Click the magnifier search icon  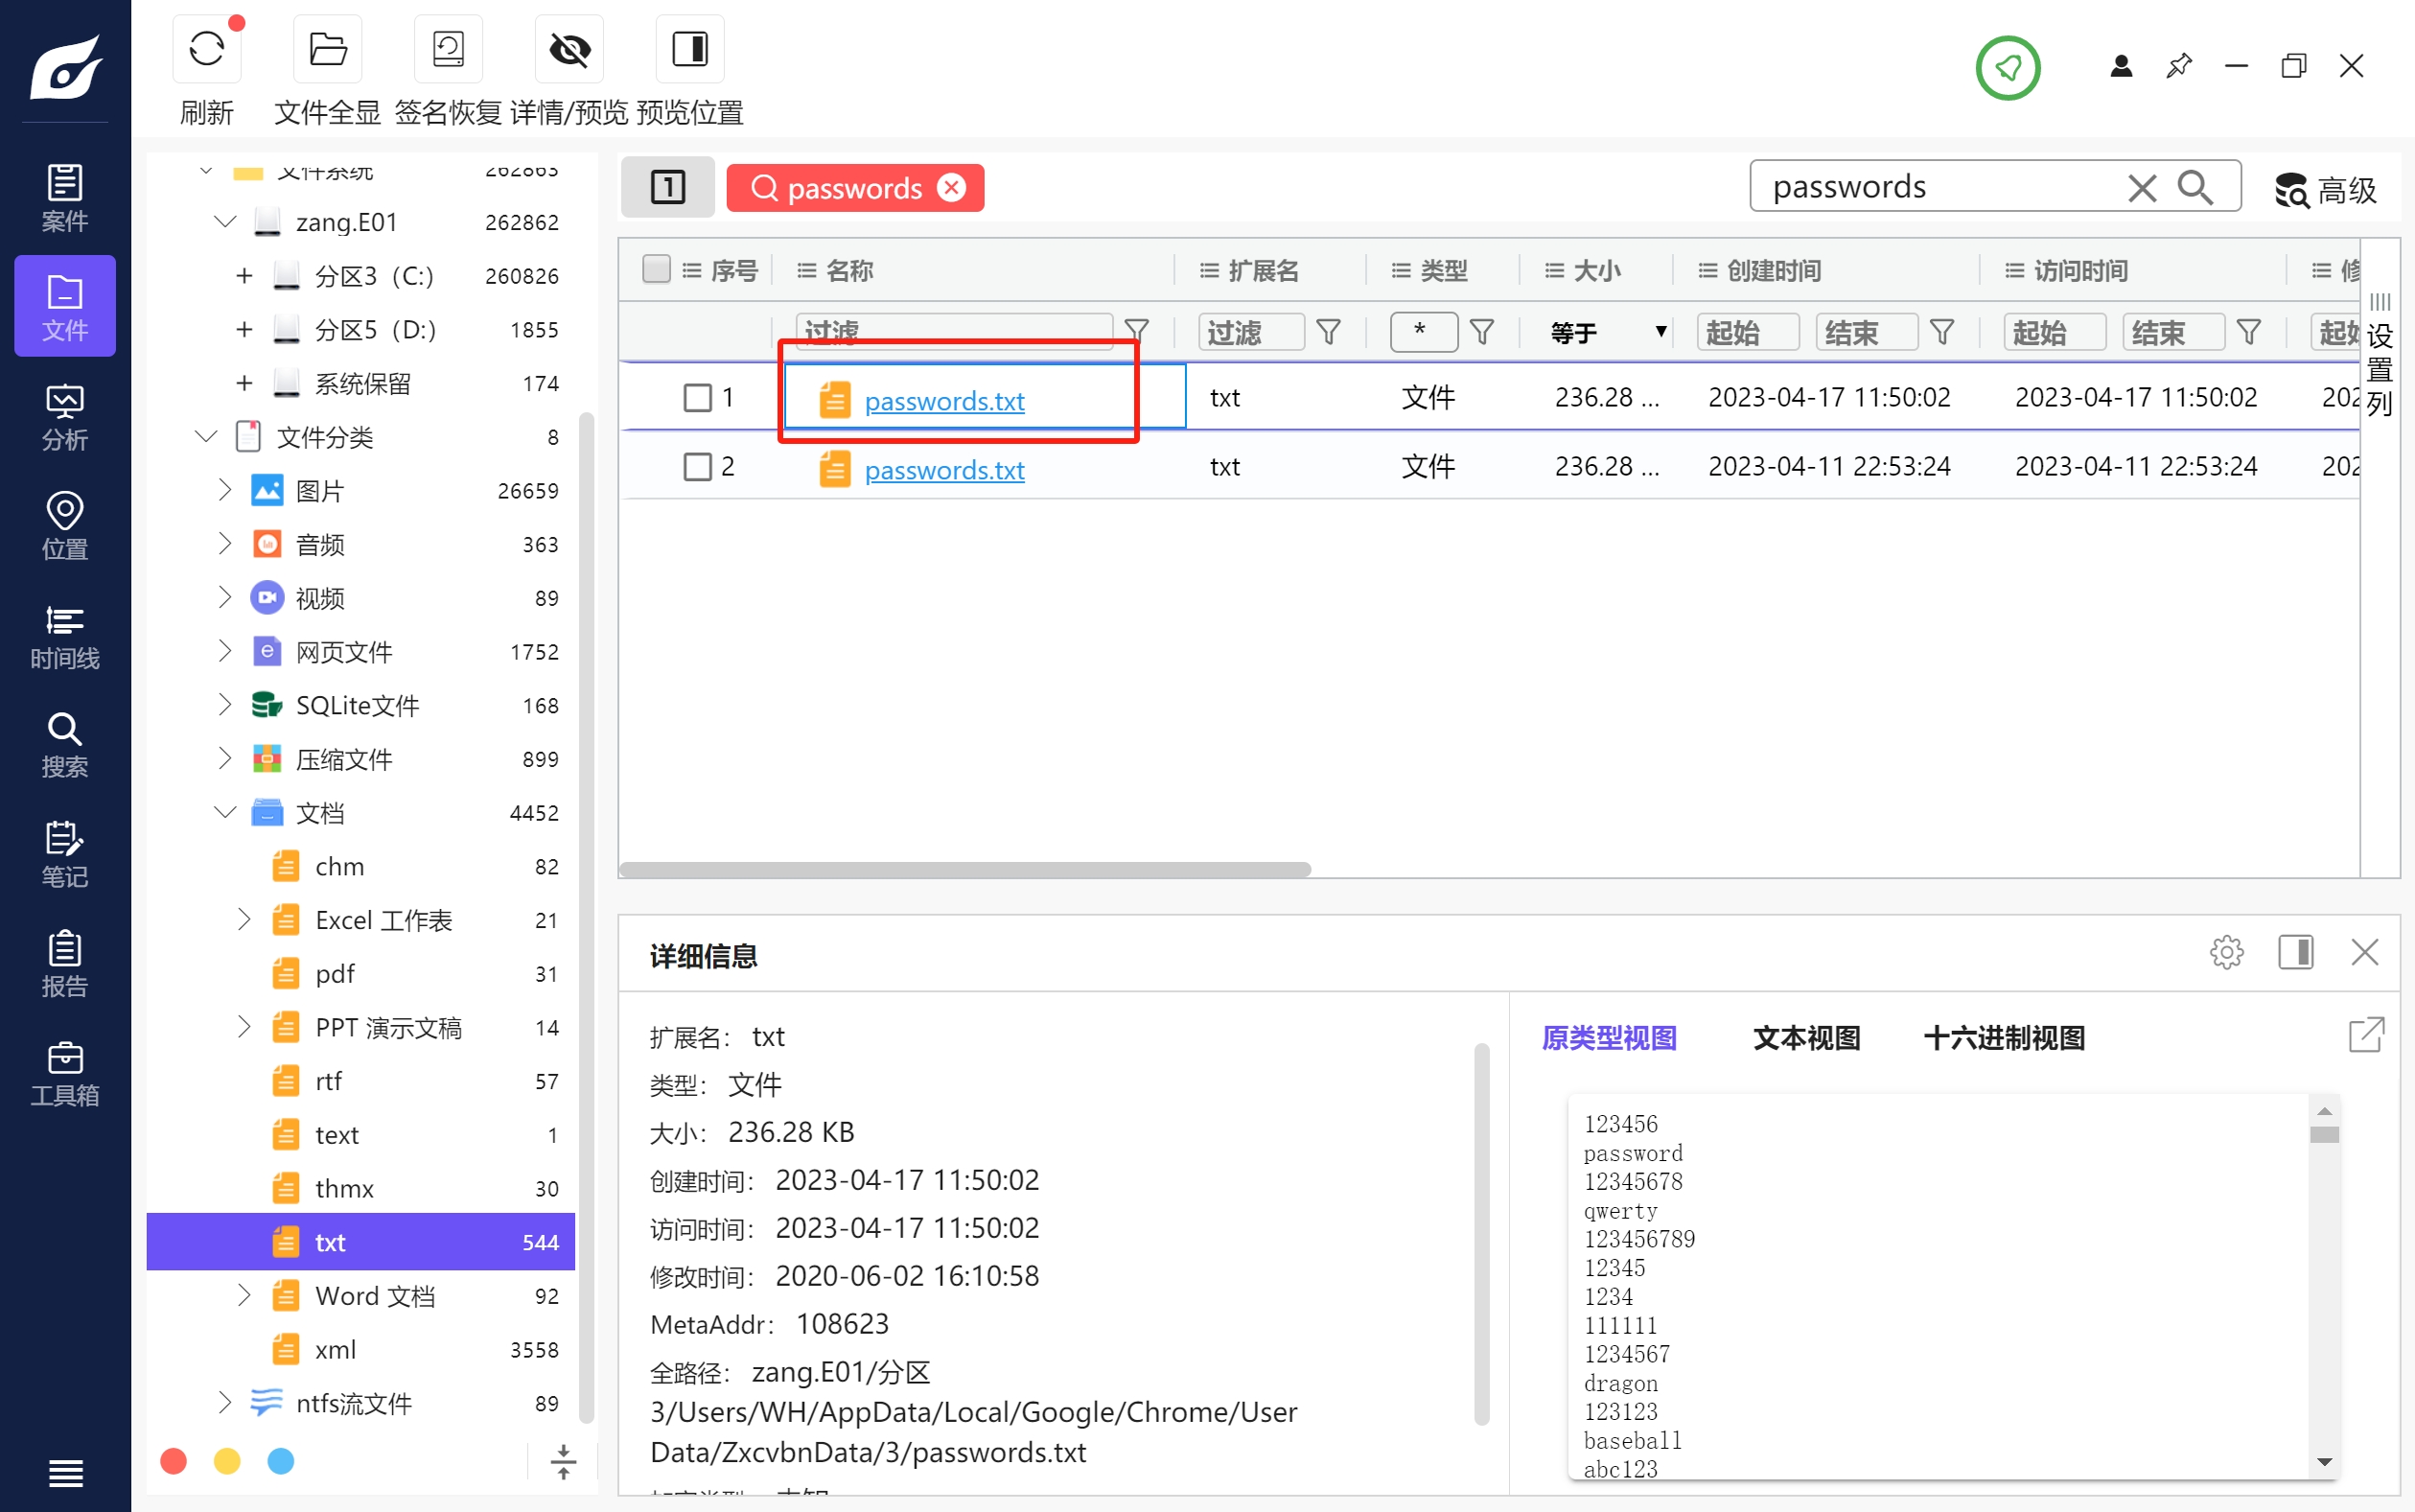[x=2195, y=187]
